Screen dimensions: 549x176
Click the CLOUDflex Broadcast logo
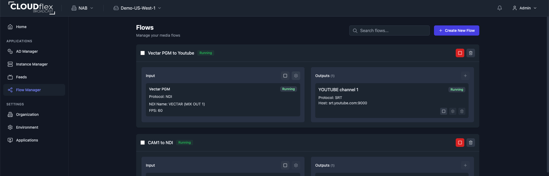pos(32,8)
